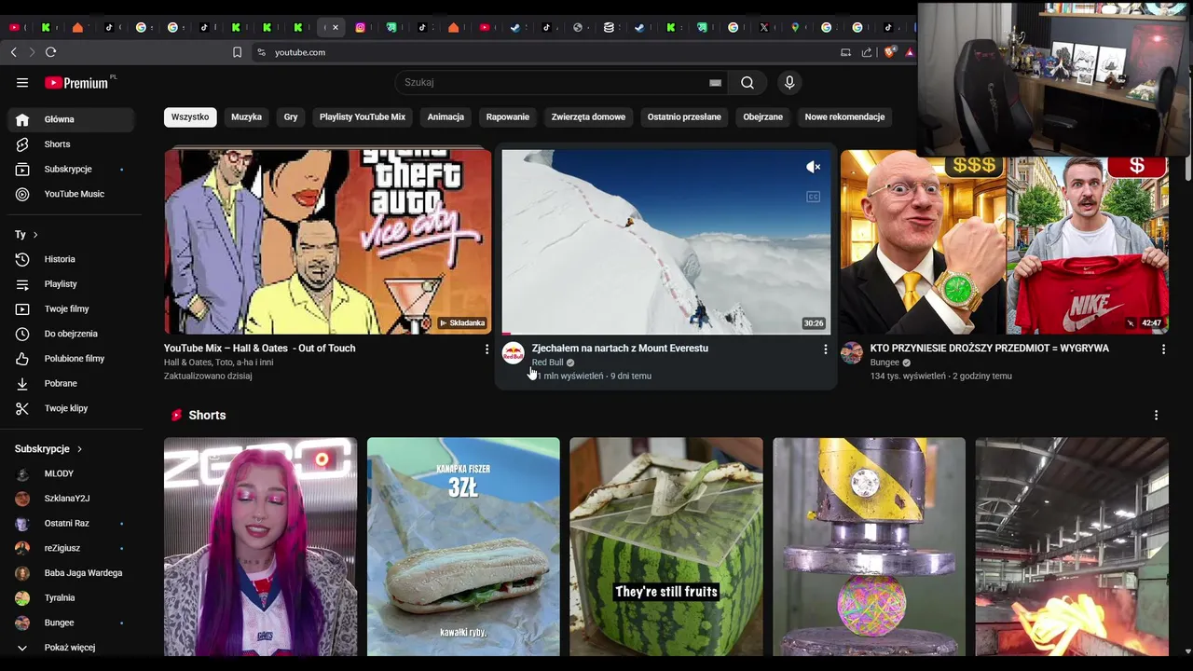1193x671 pixels.
Task: Open the Bungee Nike shirt thumbnail
Action: pyautogui.click(x=1005, y=241)
